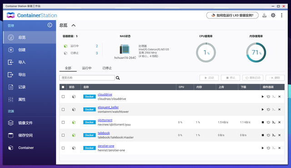Image resolution: width=291 pixels, height=168 pixels.
Task: Collapse the 总览 overview section chevron
Action: click(74, 25)
